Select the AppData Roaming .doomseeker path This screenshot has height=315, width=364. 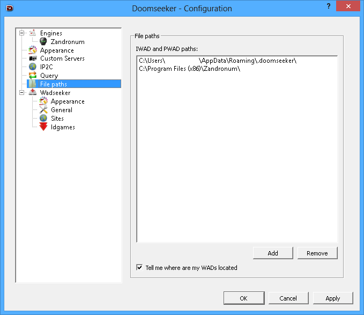point(218,61)
